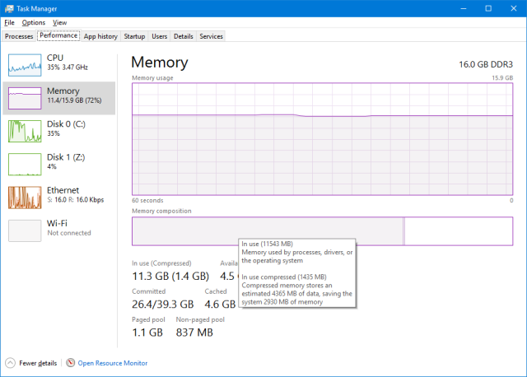Go to the Startup tab

point(134,36)
